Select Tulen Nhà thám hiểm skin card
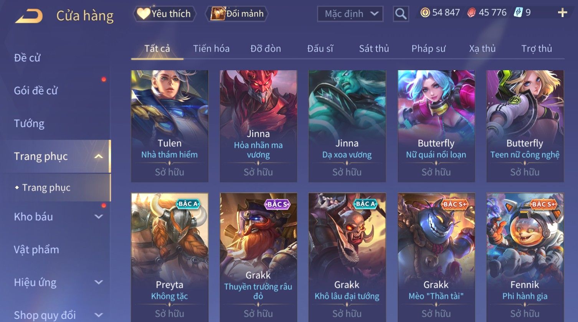Screen dimensions: 578x322 [170, 126]
